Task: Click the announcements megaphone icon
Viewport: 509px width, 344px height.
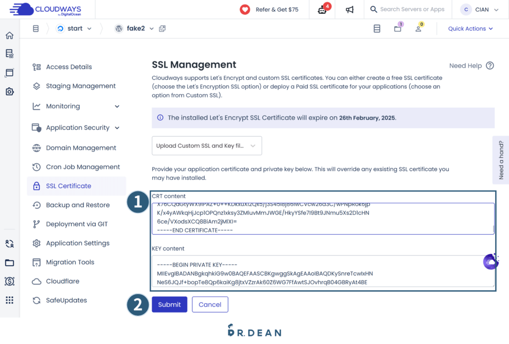Action: pos(349,9)
